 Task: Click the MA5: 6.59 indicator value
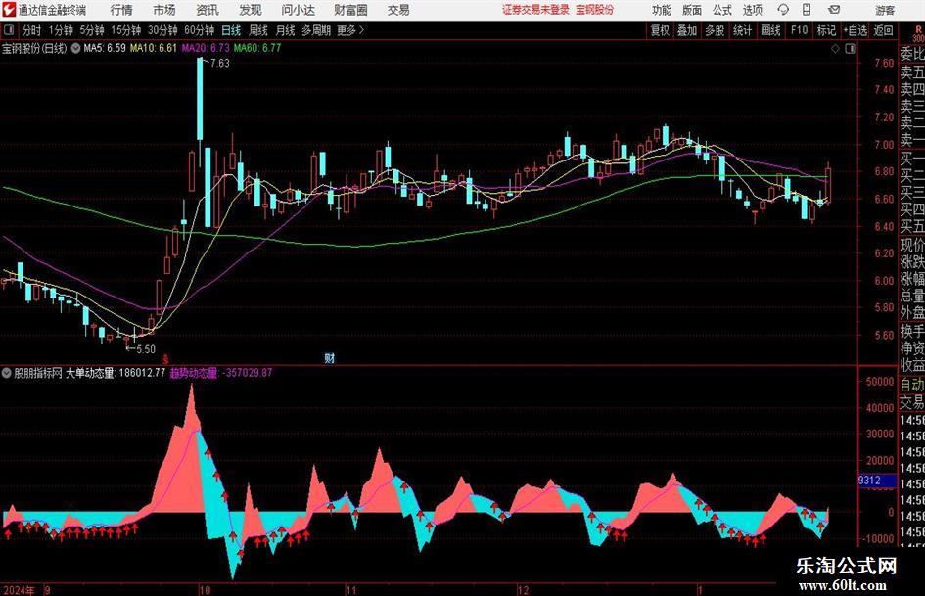(105, 48)
